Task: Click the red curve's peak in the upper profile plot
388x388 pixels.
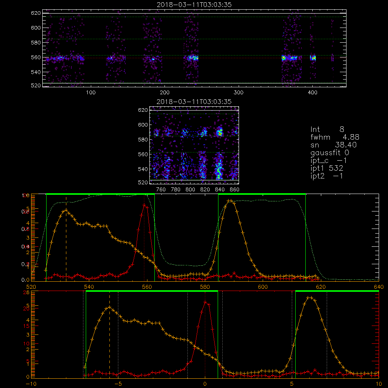Action: pyautogui.click(x=144, y=205)
